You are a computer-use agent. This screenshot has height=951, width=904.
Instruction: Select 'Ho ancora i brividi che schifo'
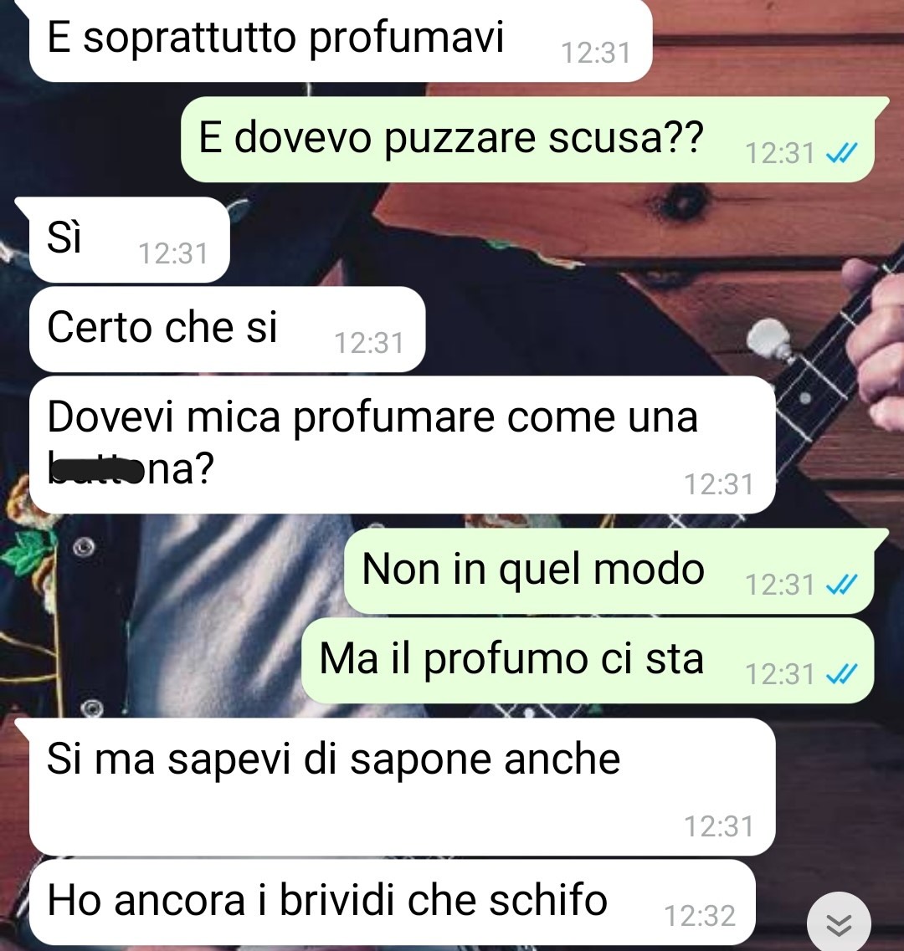[393, 902]
